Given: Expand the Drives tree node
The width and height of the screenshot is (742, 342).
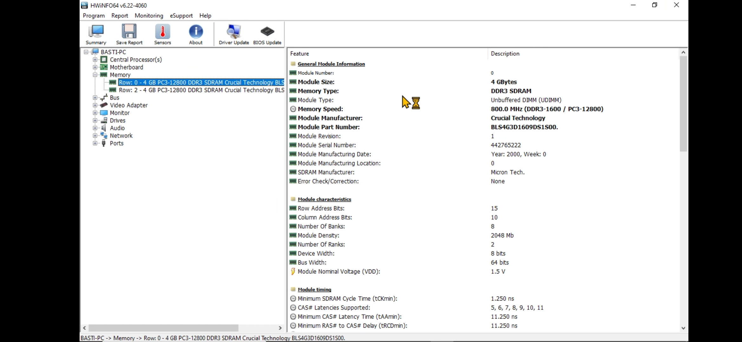Looking at the screenshot, I should click(x=95, y=120).
